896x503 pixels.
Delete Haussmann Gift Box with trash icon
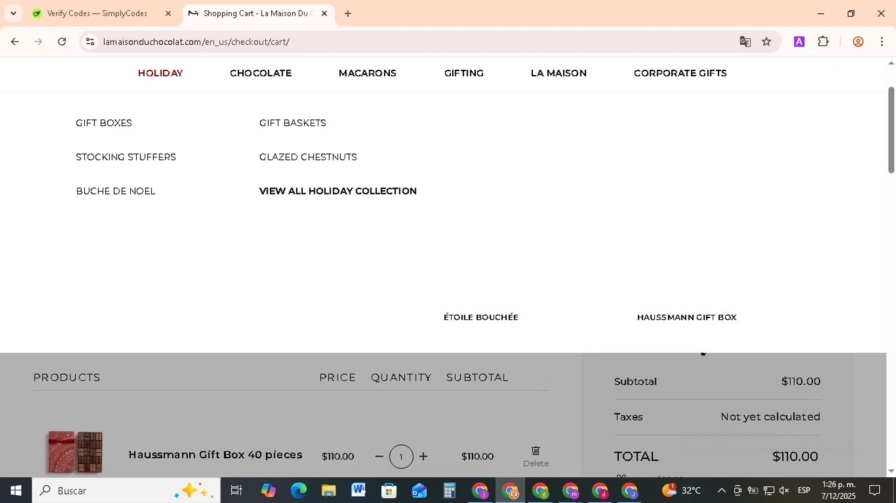pos(536,450)
